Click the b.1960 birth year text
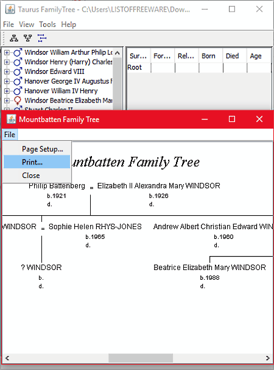 [x=223, y=237]
